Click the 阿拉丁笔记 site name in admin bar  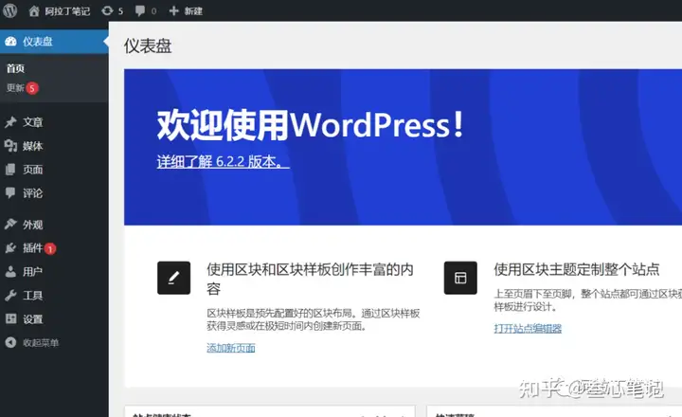67,11
